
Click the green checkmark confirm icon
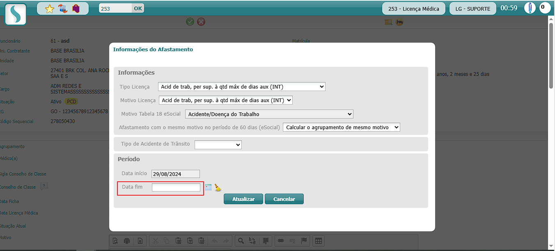point(190,22)
